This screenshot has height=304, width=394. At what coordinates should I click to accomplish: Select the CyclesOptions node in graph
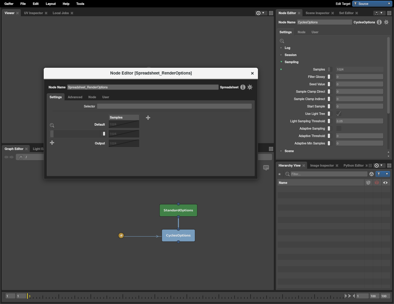178,236
